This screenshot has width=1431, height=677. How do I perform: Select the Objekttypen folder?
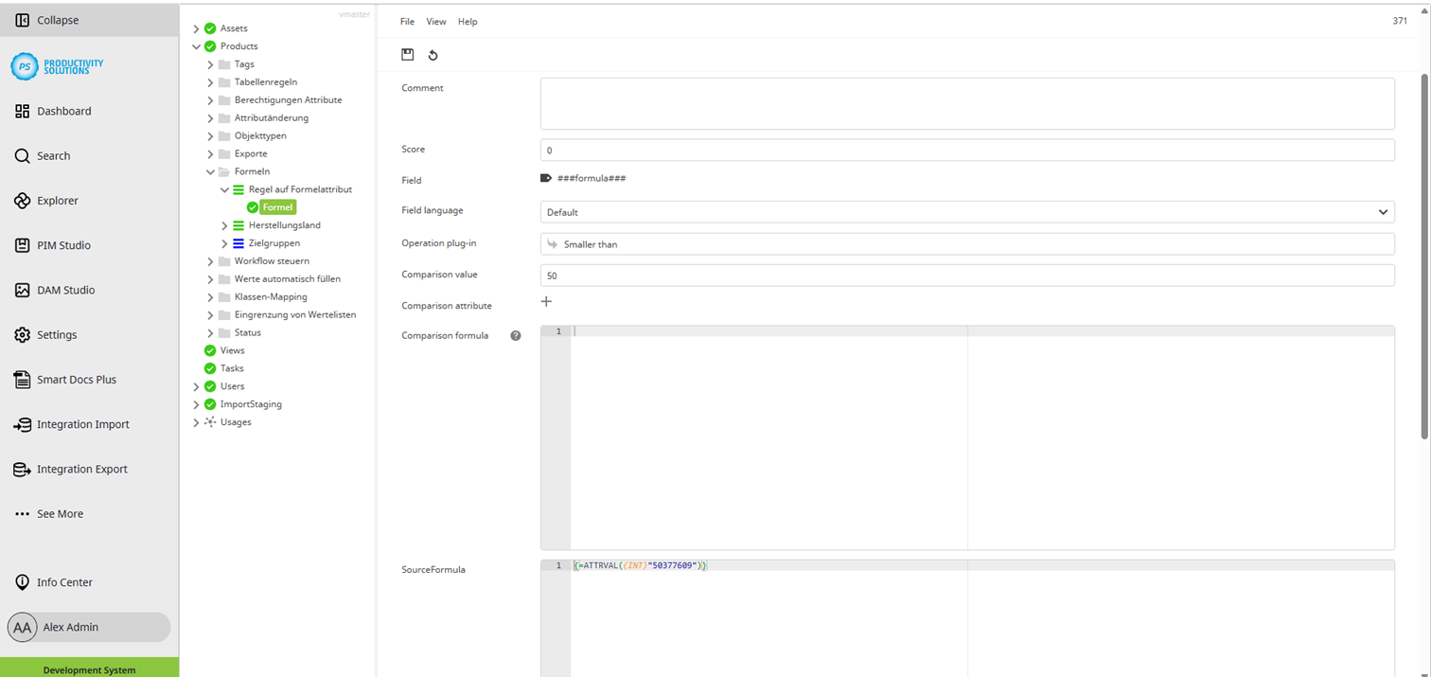pos(260,136)
